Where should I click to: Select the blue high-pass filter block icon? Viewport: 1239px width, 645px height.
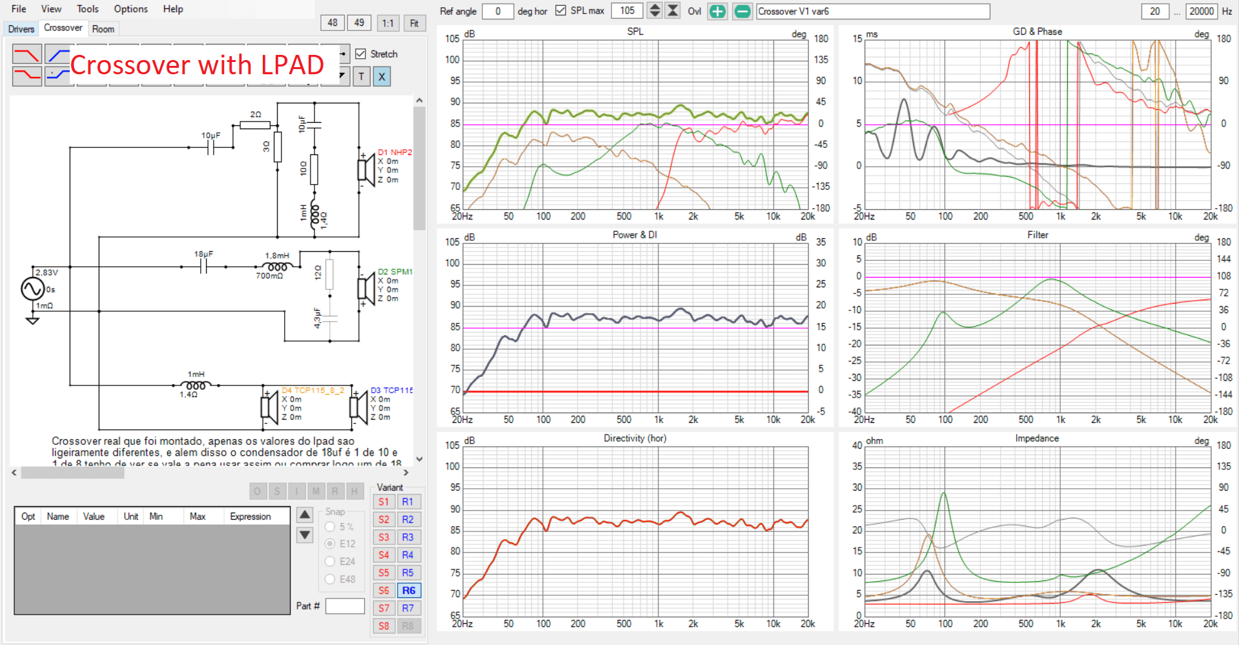pos(57,54)
